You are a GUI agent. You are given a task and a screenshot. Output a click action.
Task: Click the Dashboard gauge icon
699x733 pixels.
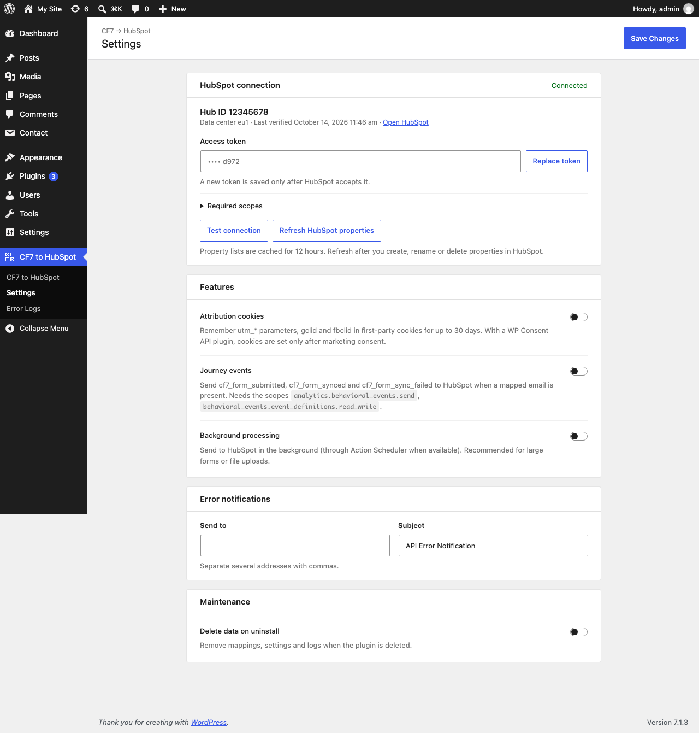click(10, 33)
